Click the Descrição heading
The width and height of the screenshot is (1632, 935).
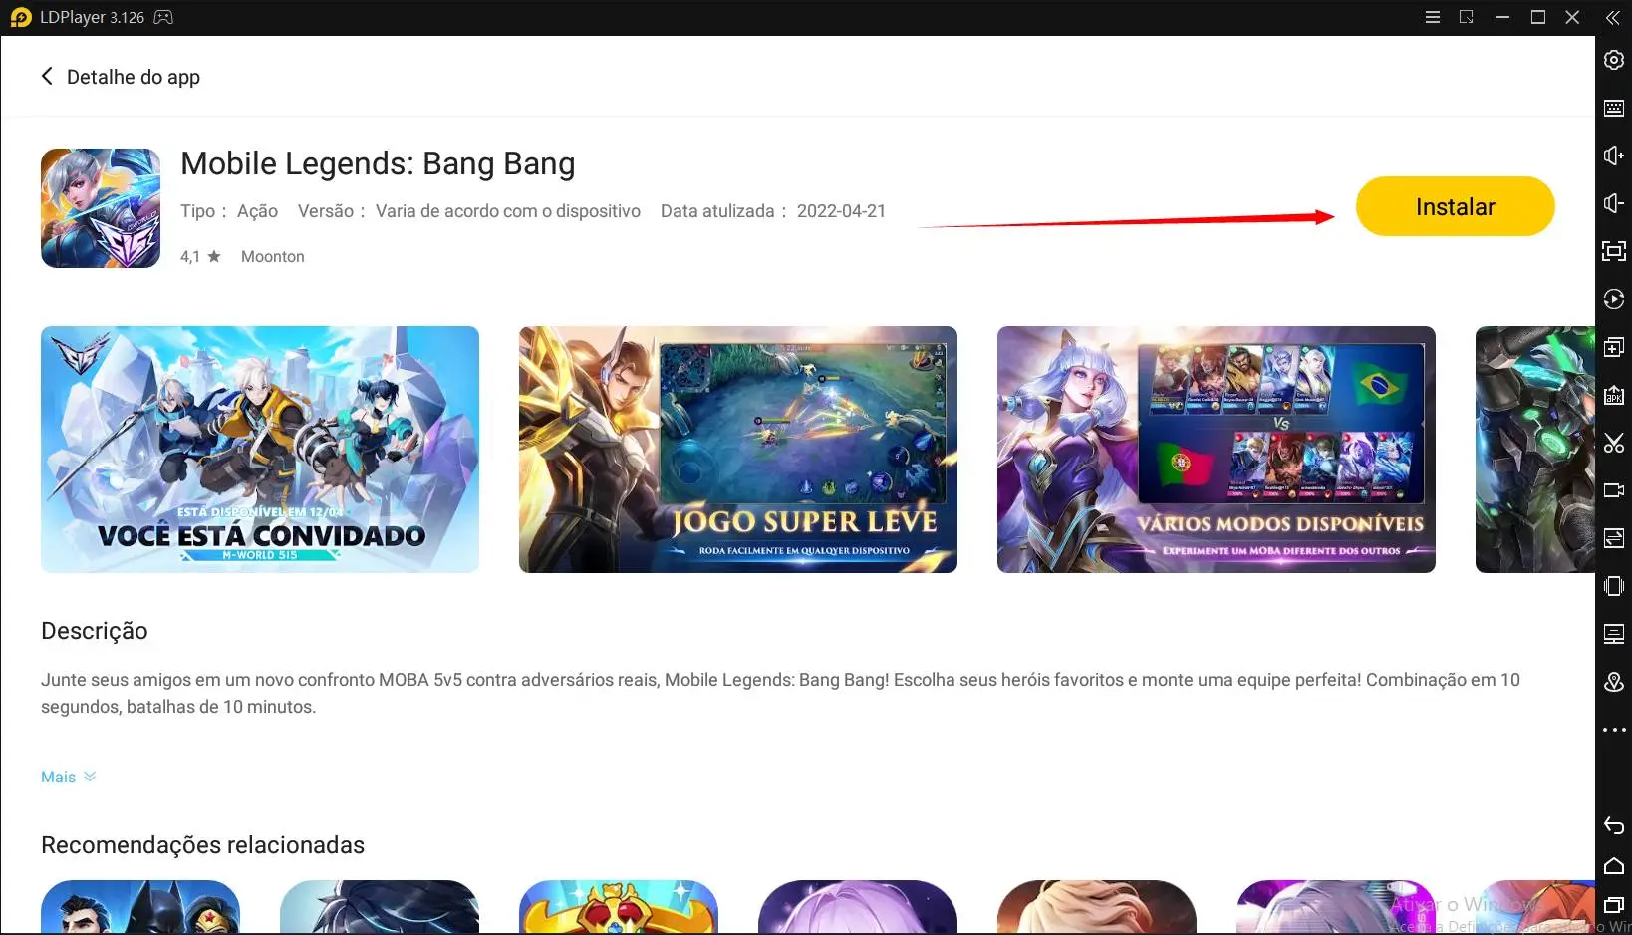[x=95, y=631]
